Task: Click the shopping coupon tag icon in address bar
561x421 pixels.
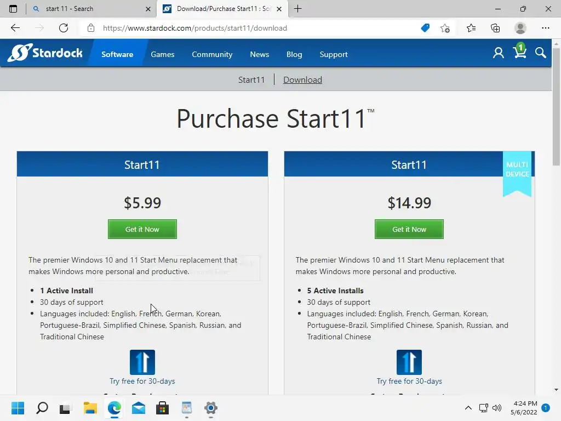Action: [x=425, y=28]
